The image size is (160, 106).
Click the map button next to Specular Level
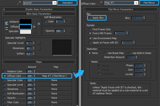[38, 43]
